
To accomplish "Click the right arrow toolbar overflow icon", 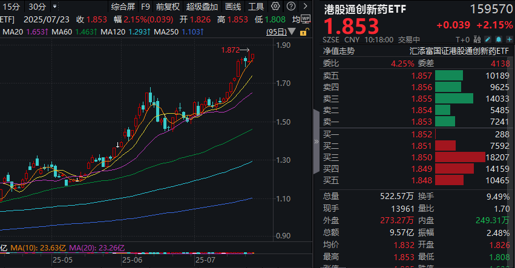I will pyautogui.click(x=307, y=7).
